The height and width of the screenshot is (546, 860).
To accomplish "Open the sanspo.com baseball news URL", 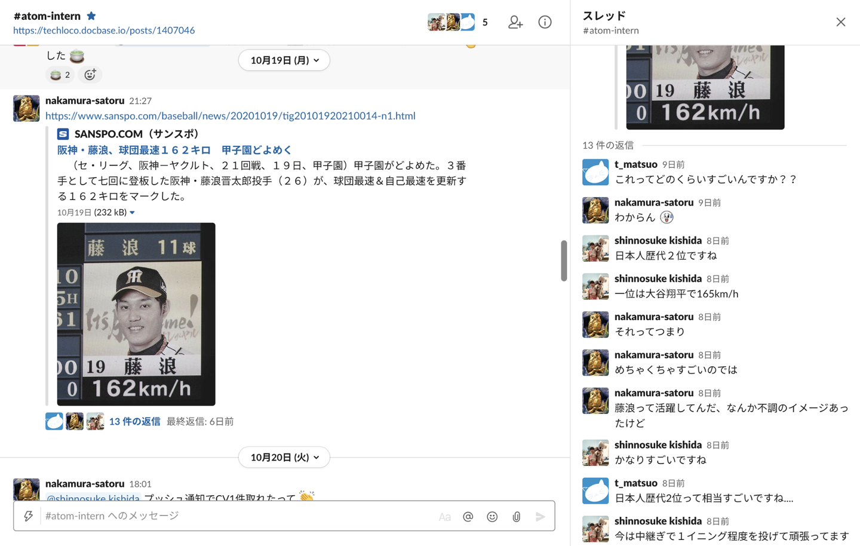I will 231,116.
